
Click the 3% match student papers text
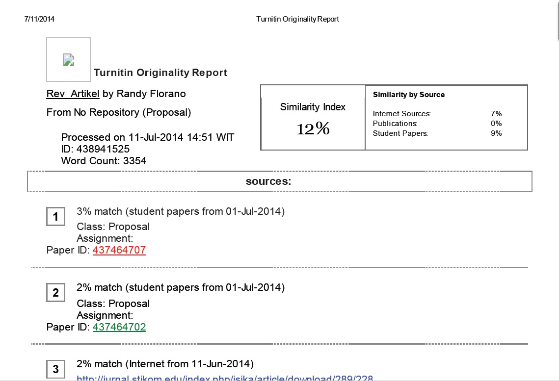pyautogui.click(x=181, y=211)
